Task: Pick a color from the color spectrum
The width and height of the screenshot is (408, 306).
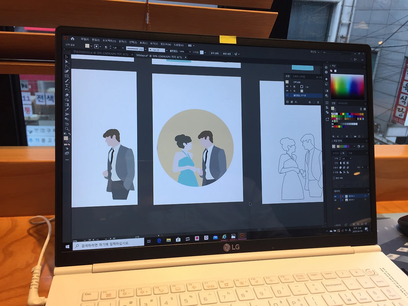Action: click(x=347, y=87)
